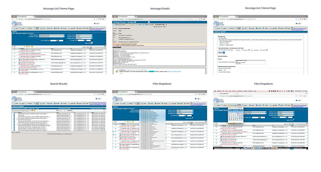Open From Date calendar icon in popup-free Home screenshot
The width and height of the screenshot is (321, 172).
[57, 40]
